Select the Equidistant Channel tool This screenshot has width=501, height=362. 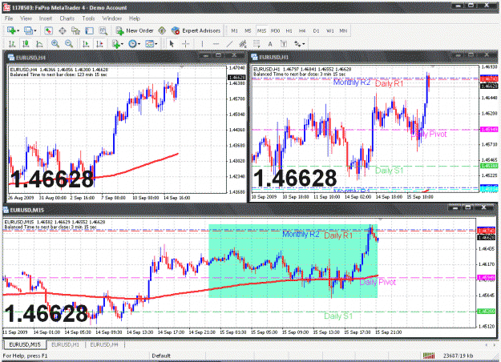click(x=243, y=44)
